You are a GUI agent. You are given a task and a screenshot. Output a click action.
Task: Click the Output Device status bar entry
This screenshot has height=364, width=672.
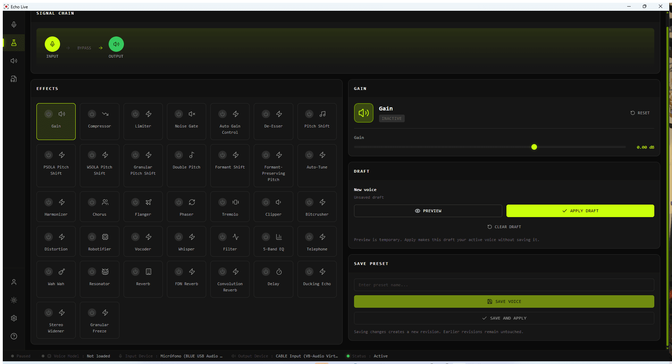(285, 356)
